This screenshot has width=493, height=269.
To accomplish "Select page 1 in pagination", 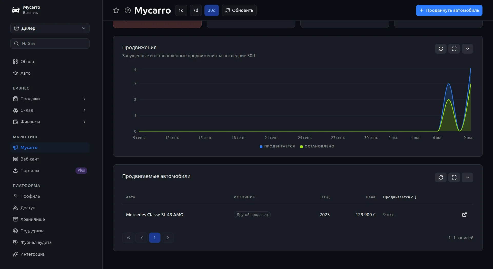I will click(155, 238).
